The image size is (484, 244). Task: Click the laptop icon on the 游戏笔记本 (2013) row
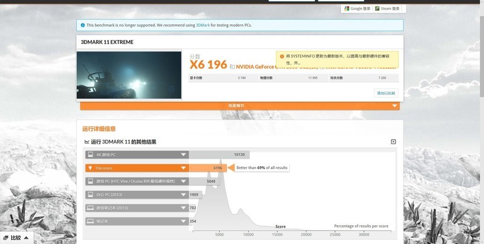[x=90, y=208]
